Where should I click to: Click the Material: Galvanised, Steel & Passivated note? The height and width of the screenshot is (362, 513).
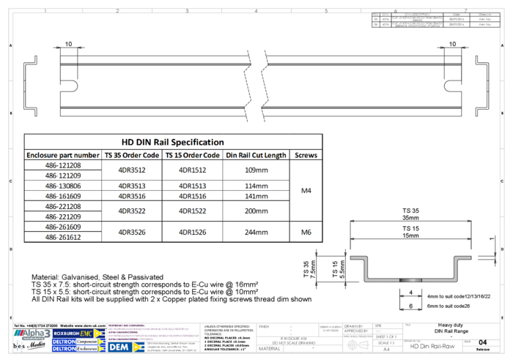(97, 277)
